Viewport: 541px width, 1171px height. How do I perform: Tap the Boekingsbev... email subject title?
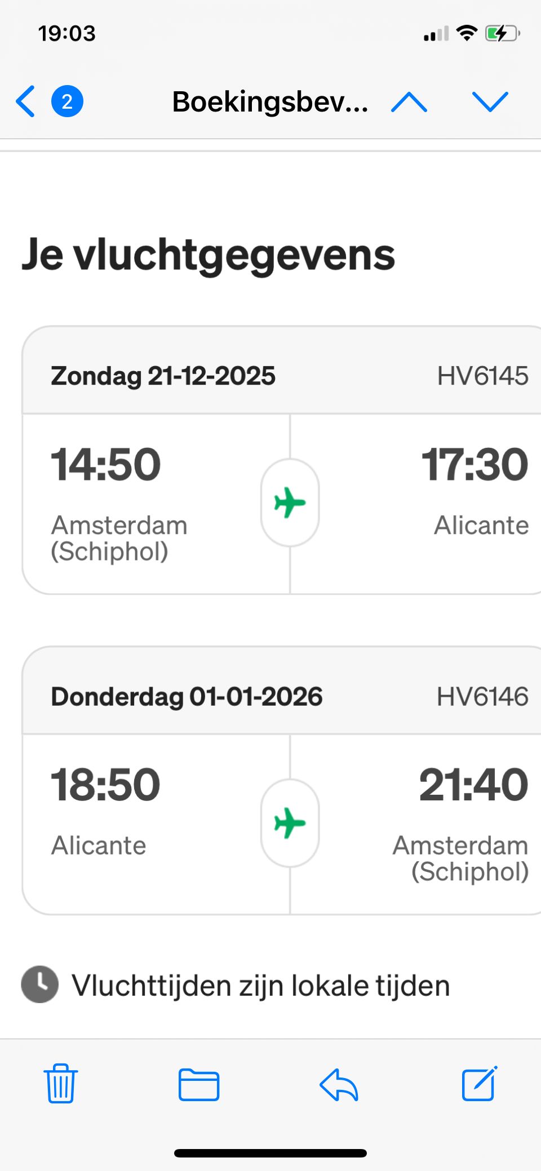[270, 102]
